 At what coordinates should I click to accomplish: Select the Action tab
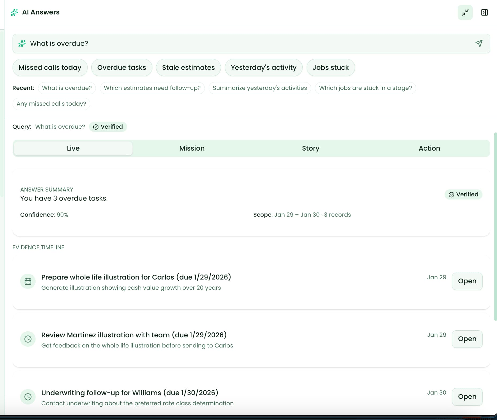(429, 148)
